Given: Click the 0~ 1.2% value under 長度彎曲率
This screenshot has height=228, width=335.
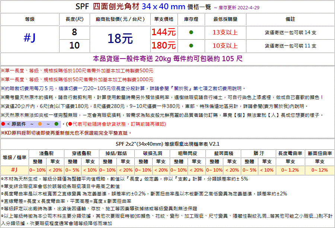Looking at the screenshot, I should tap(290, 170).
